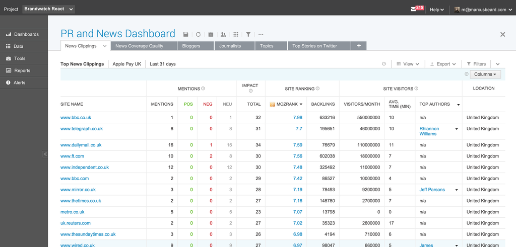Open the TOP AUTHORS header dropdown arrow
The height and width of the screenshot is (247, 516).
(x=459, y=105)
